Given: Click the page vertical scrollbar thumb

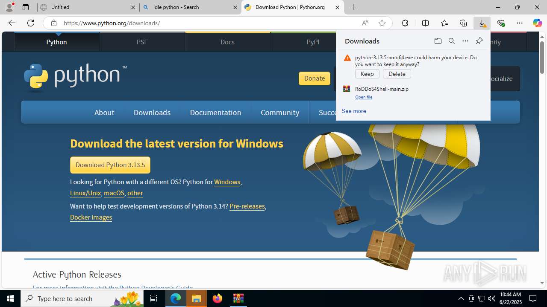Looking at the screenshot, I should (542, 57).
